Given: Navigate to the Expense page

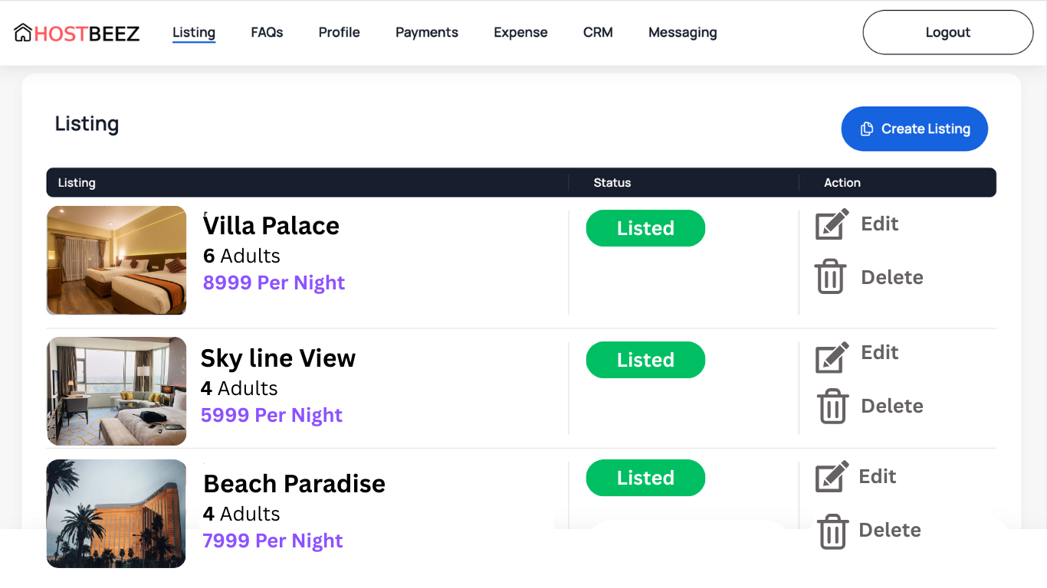Looking at the screenshot, I should [x=520, y=32].
